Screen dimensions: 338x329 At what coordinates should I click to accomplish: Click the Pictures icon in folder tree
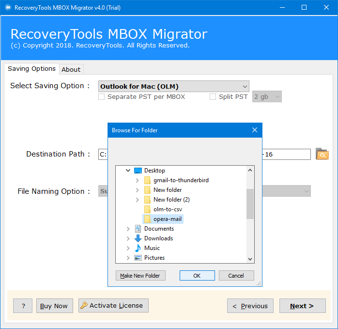138,258
